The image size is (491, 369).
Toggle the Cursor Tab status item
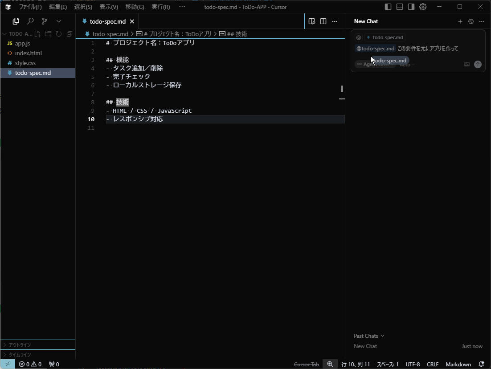click(307, 364)
